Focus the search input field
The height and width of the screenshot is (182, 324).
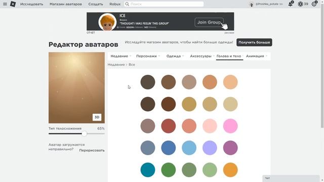pos(164,4)
